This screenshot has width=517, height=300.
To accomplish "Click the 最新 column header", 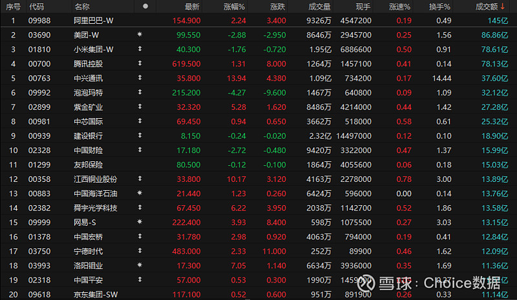I will pyautogui.click(x=192, y=6).
